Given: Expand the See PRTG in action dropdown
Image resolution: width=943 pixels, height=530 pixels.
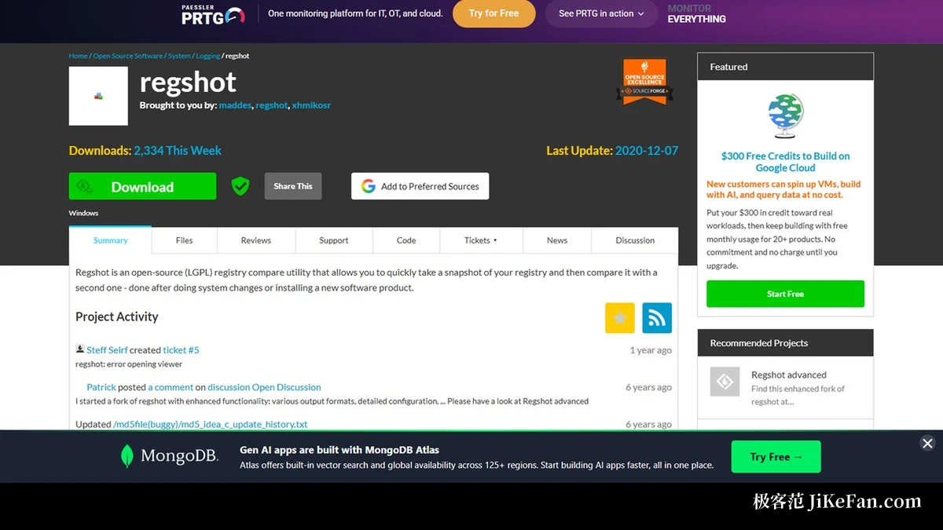Looking at the screenshot, I should click(x=601, y=13).
